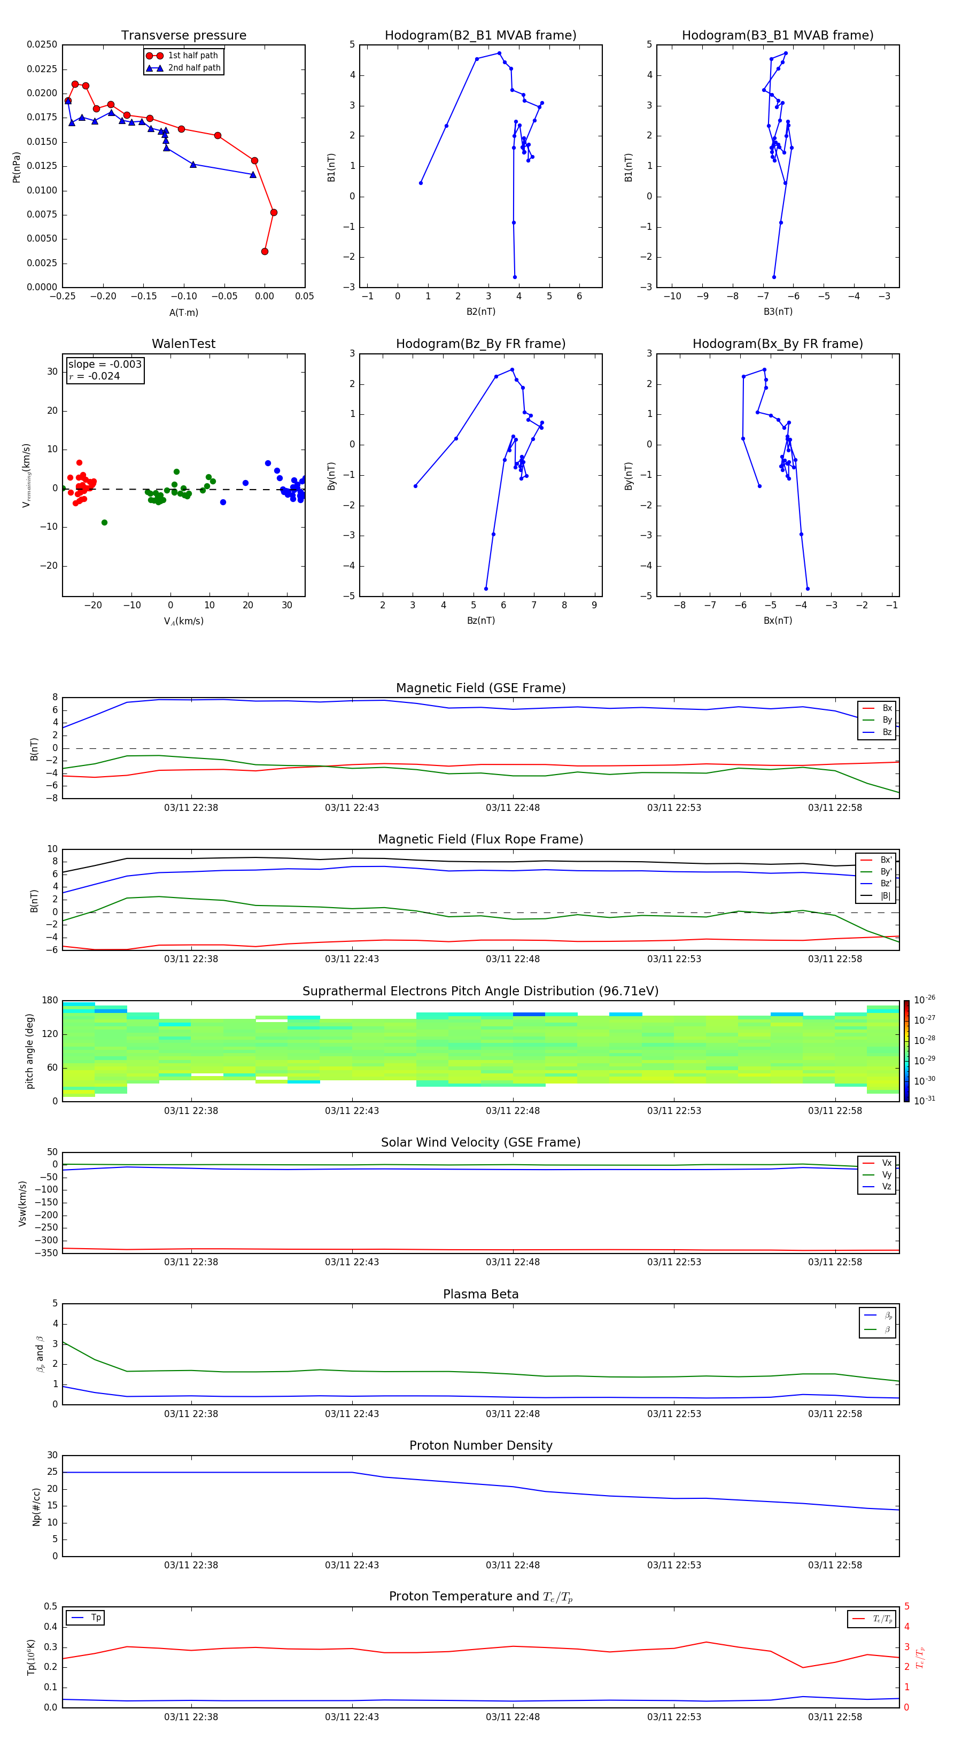Click the 'By' legend entry in GSE panel

click(x=877, y=719)
